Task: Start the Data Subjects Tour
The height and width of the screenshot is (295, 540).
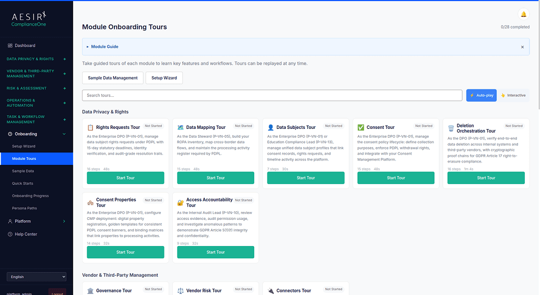Action: point(306,178)
